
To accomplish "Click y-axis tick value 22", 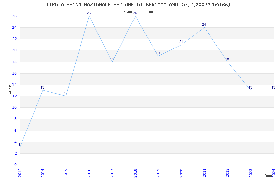I will click(14, 39).
